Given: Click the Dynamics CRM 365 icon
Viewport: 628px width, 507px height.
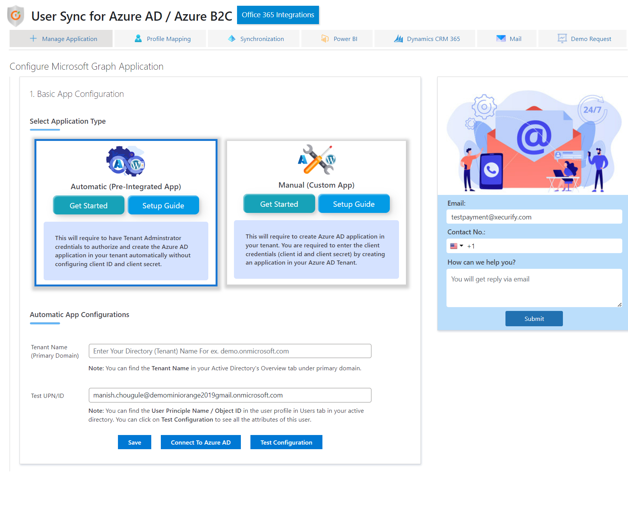Looking at the screenshot, I should 399,39.
